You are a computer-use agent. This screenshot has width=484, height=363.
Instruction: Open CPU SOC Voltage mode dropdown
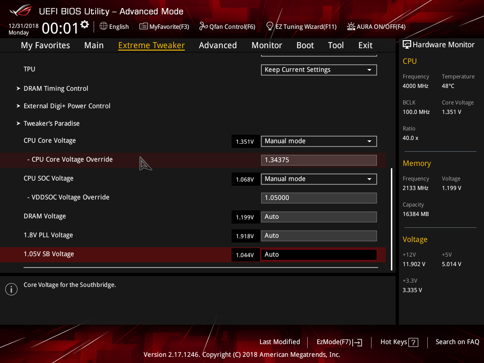[319, 179]
